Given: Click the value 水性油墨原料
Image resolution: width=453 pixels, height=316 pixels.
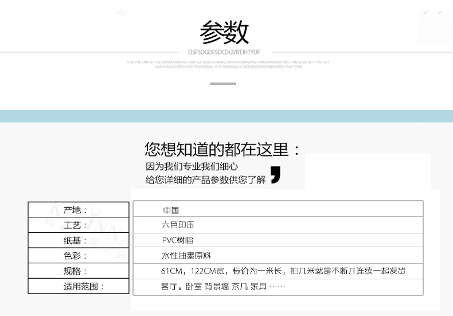Looking at the screenshot, I should 186,256.
